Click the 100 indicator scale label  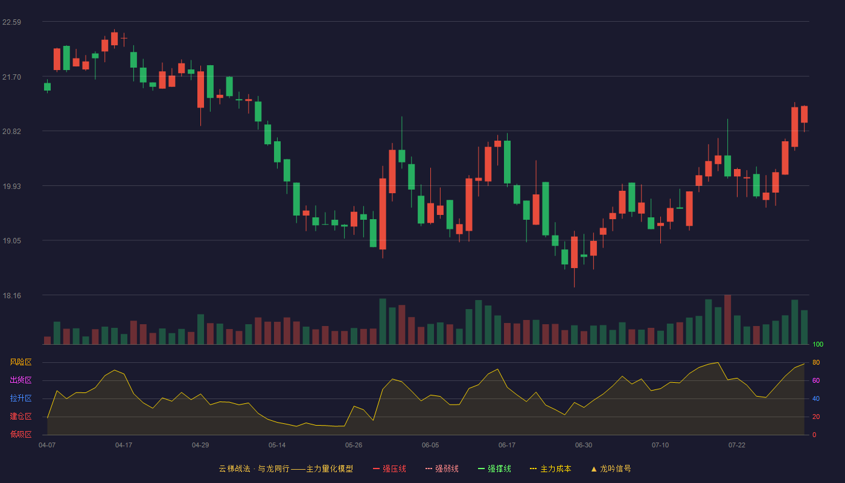coord(818,344)
